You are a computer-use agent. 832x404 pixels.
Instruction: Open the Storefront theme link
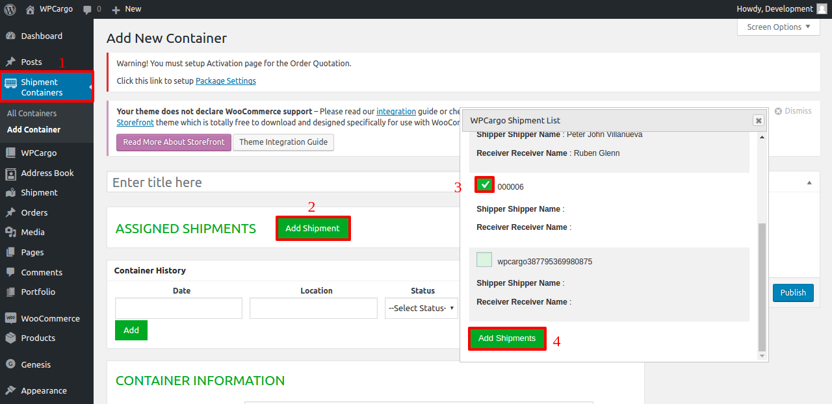click(x=135, y=122)
